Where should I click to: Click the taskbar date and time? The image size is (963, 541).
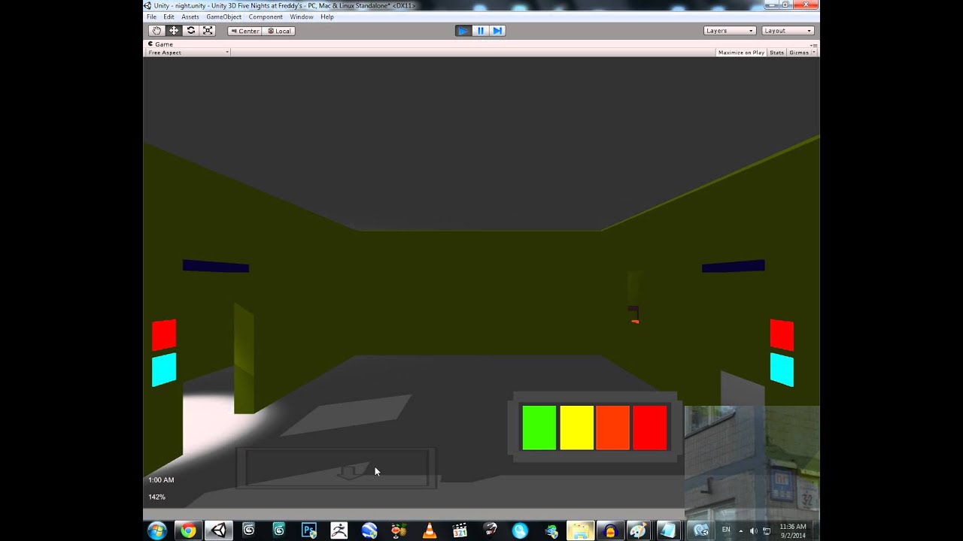(x=793, y=531)
